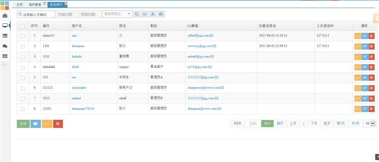The width and height of the screenshot is (379, 162).
Task: Click the blue envelope button below table
Action: [x=35, y=124]
